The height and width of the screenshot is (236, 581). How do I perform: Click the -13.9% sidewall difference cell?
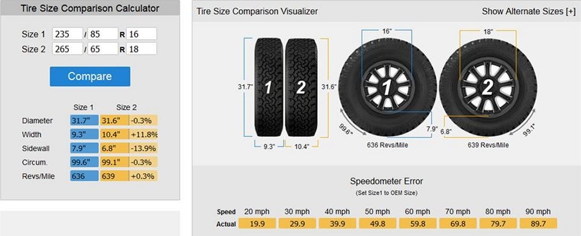[143, 148]
